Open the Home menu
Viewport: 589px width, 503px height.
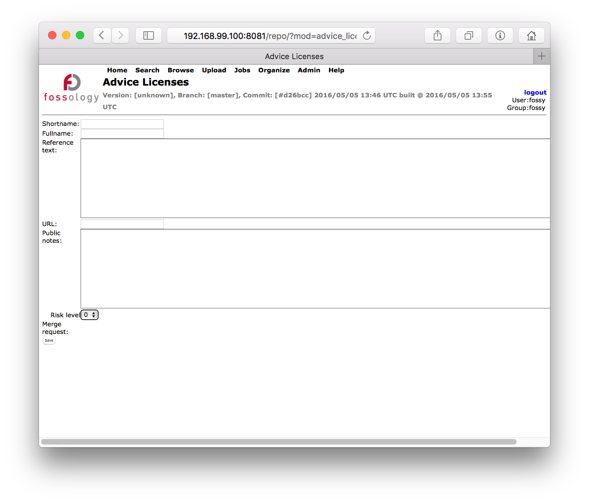[x=117, y=70]
